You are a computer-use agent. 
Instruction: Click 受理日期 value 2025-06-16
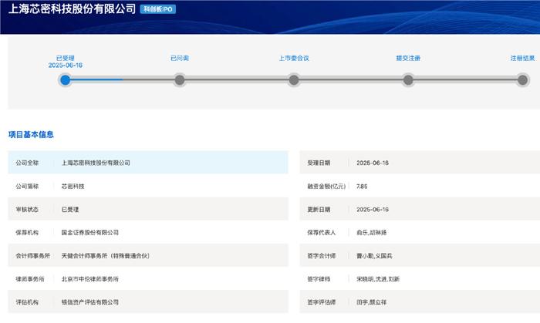coord(373,163)
